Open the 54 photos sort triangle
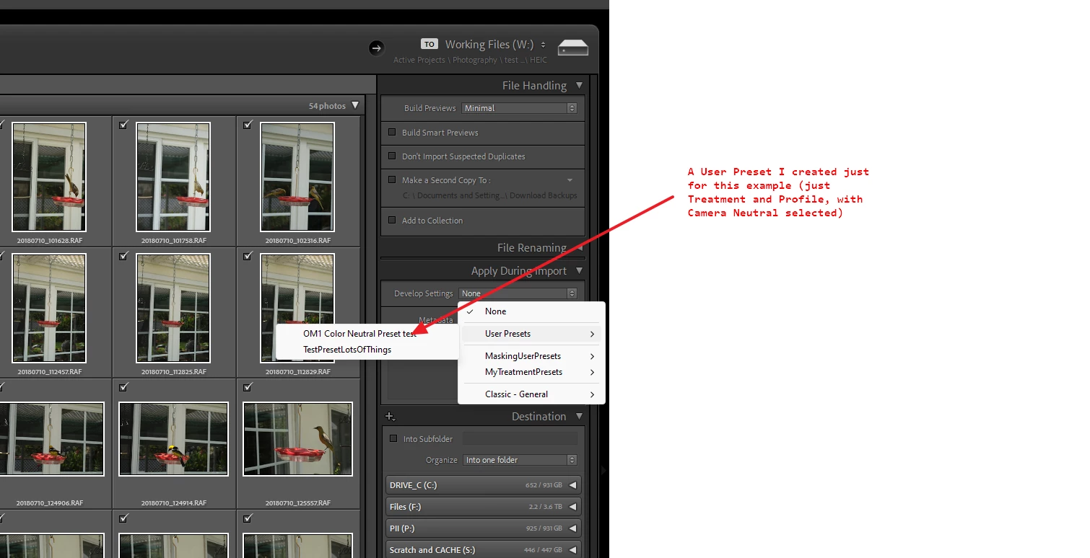This screenshot has height=558, width=1090. tap(354, 106)
